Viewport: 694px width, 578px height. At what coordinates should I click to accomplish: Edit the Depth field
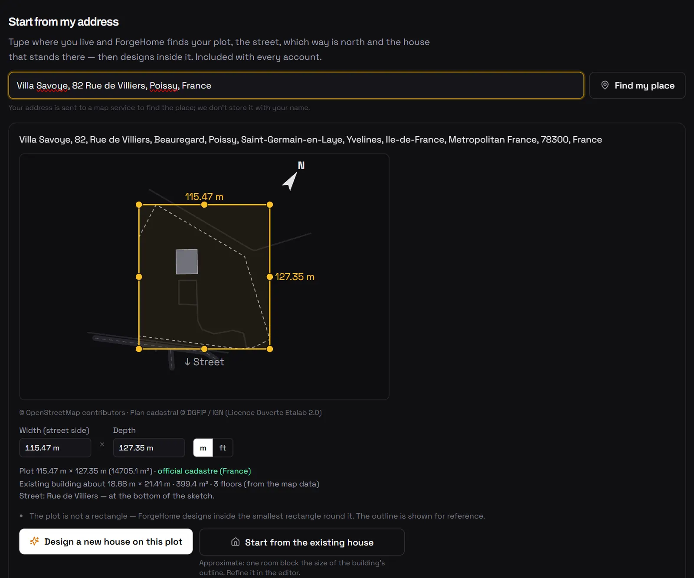click(x=149, y=448)
